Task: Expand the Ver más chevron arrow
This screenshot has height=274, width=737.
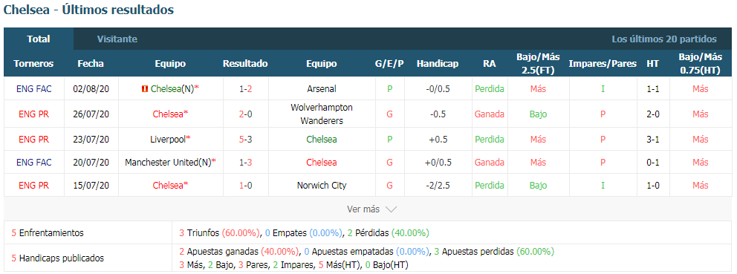Action: pyautogui.click(x=391, y=209)
